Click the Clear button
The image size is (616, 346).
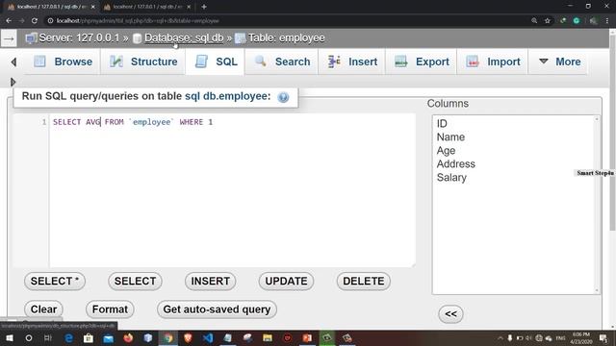pyautogui.click(x=43, y=309)
